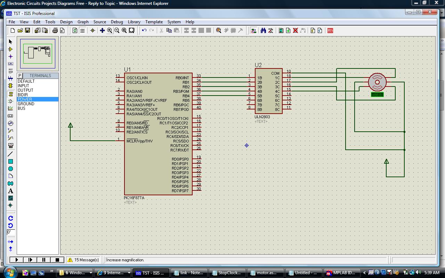This screenshot has width=445, height=278.
Task: Select the Selection Mode arrow tool
Action: (x=10, y=42)
